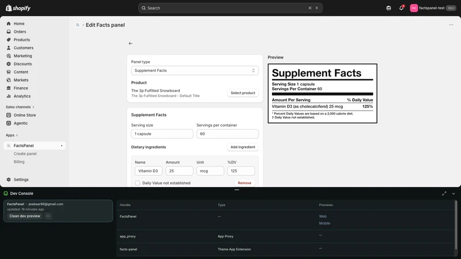Open the notifications bell
Viewport: 461px width, 259px height.
point(401,8)
